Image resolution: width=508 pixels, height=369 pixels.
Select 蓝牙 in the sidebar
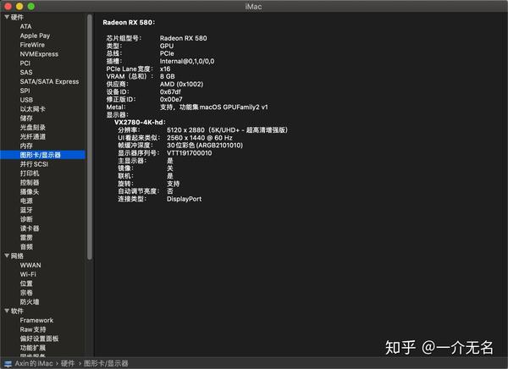pos(26,210)
